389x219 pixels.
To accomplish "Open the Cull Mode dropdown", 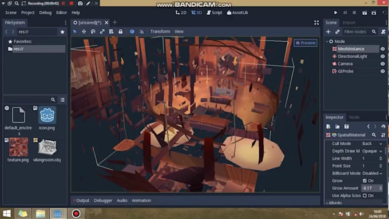I will (372, 144).
